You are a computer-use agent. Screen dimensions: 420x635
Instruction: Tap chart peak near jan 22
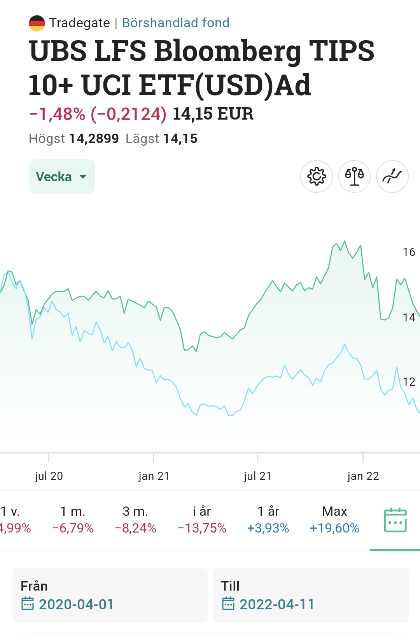(345, 242)
